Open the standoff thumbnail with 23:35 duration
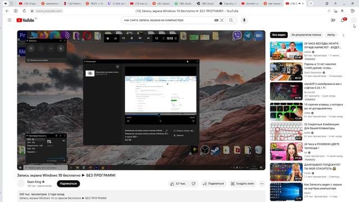Viewport: 359px width, 202px height. 286,91
